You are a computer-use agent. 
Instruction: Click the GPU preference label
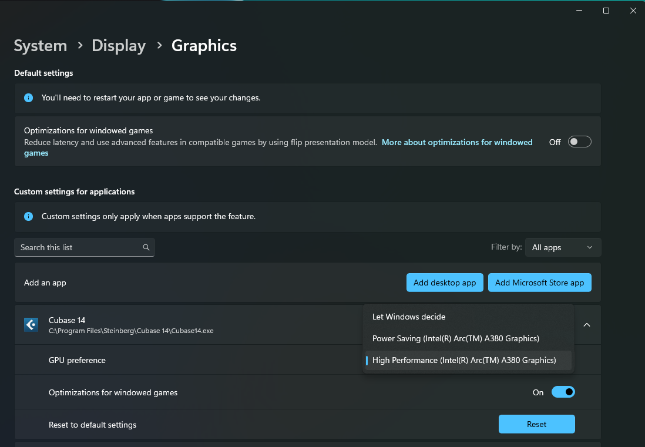[x=77, y=360]
